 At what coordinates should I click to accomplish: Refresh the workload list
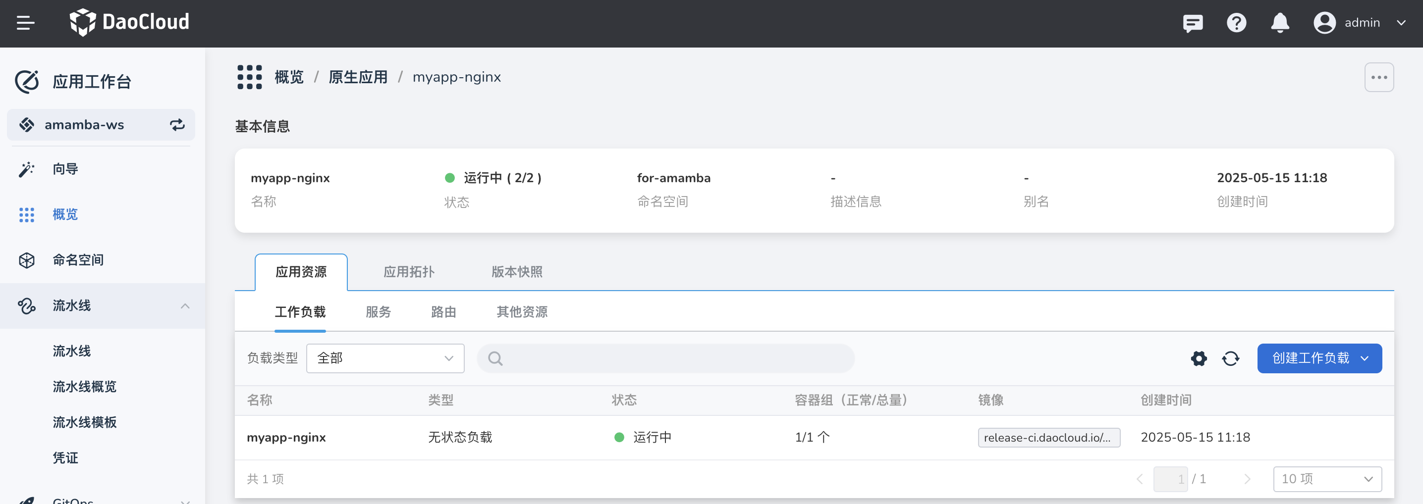(1230, 359)
